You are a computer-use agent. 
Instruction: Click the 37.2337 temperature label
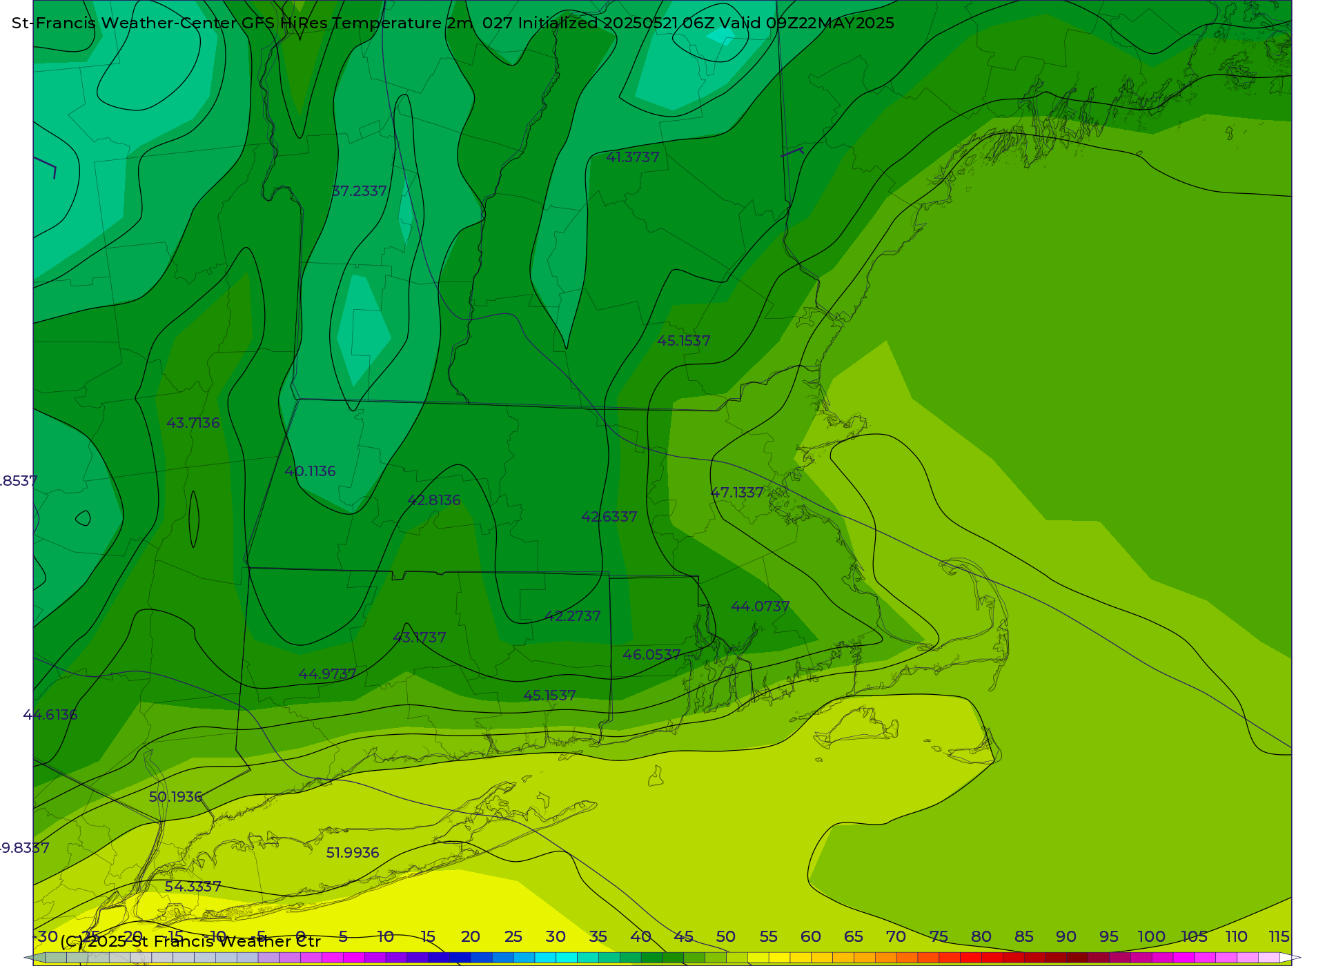click(x=360, y=191)
